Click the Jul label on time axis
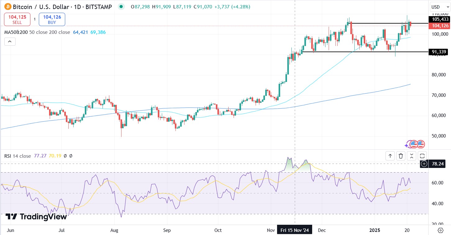The image size is (451, 235). point(61,230)
